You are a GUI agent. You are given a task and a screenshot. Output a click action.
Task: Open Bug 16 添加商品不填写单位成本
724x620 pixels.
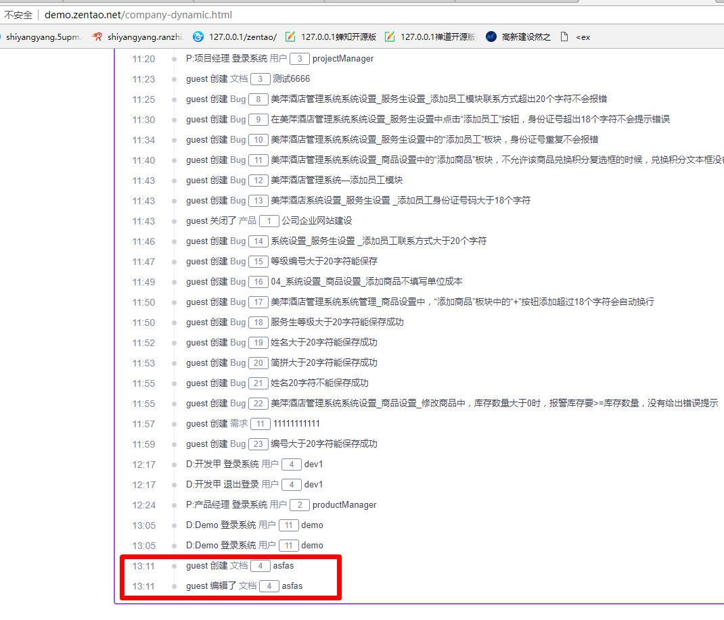click(367, 282)
